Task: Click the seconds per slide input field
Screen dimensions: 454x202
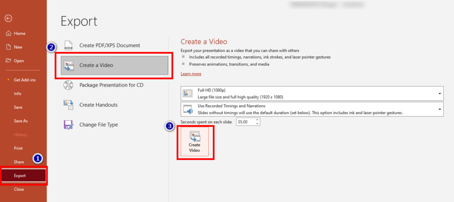Action: pos(245,122)
